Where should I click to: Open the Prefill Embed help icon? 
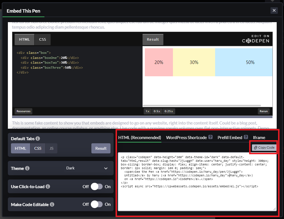point(246,137)
